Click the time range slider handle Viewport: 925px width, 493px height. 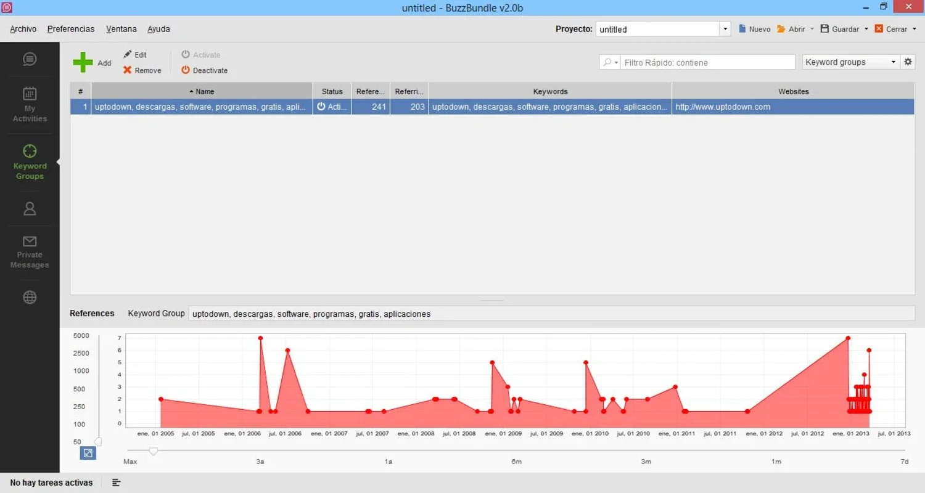click(154, 451)
